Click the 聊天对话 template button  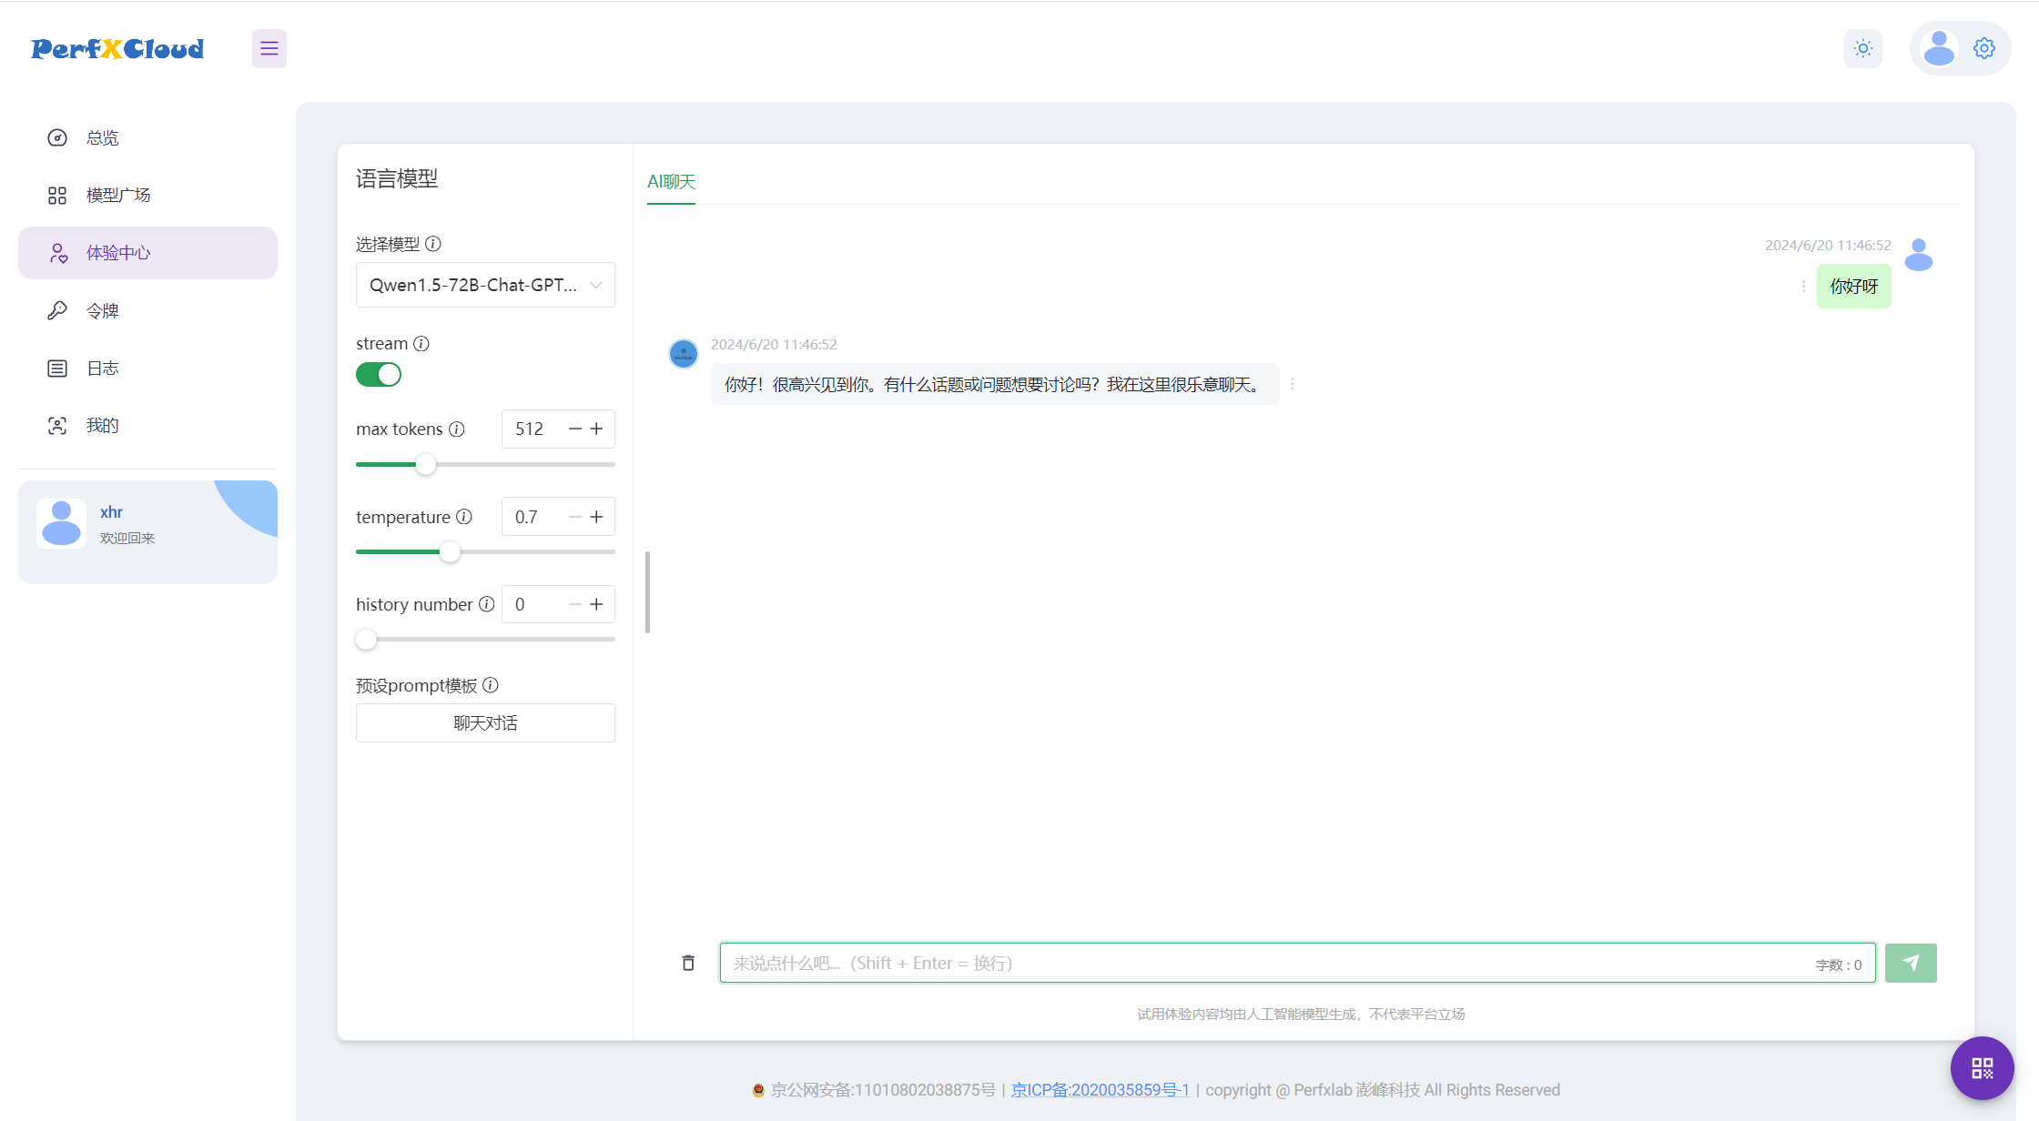485,723
